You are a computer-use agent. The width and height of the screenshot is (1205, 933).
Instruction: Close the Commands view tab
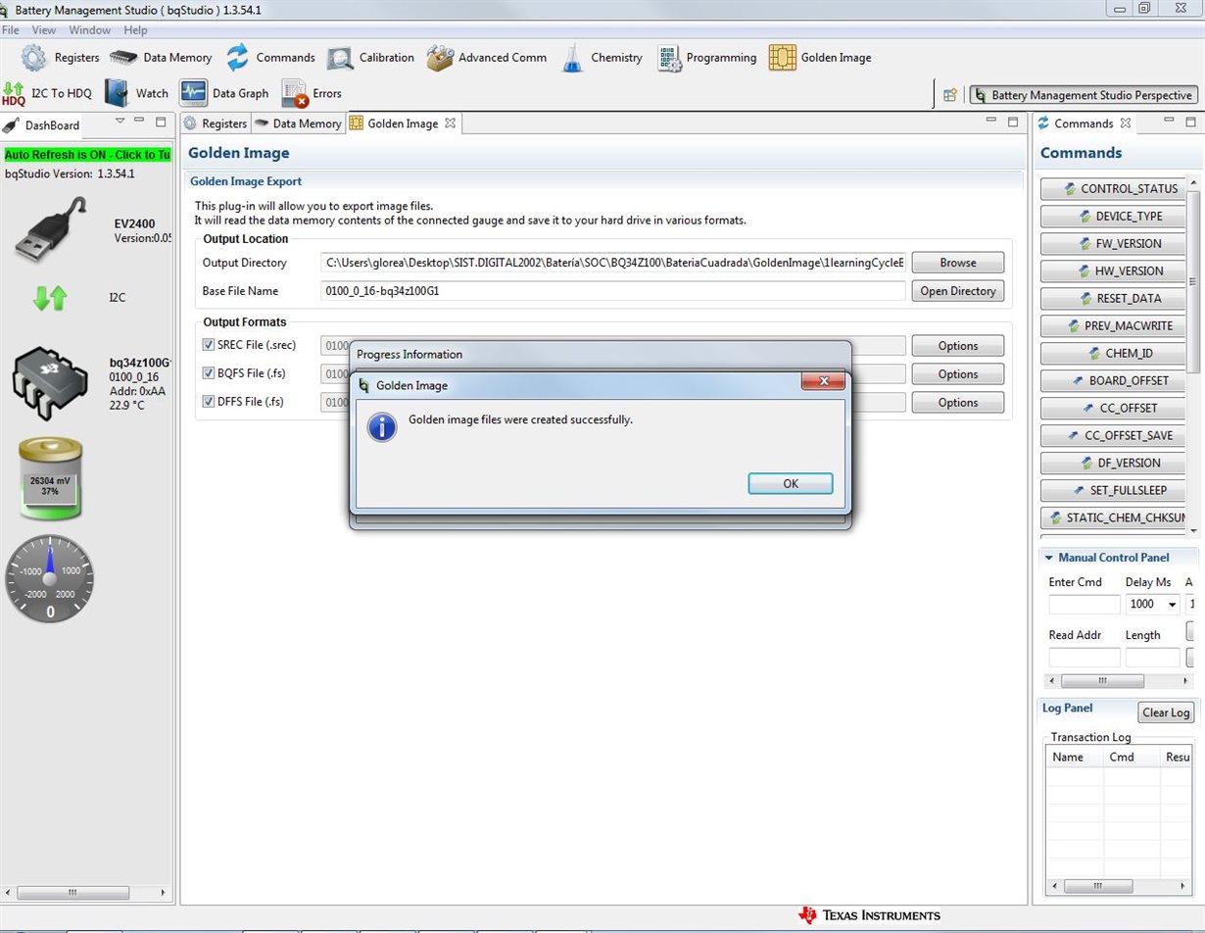tap(1126, 123)
